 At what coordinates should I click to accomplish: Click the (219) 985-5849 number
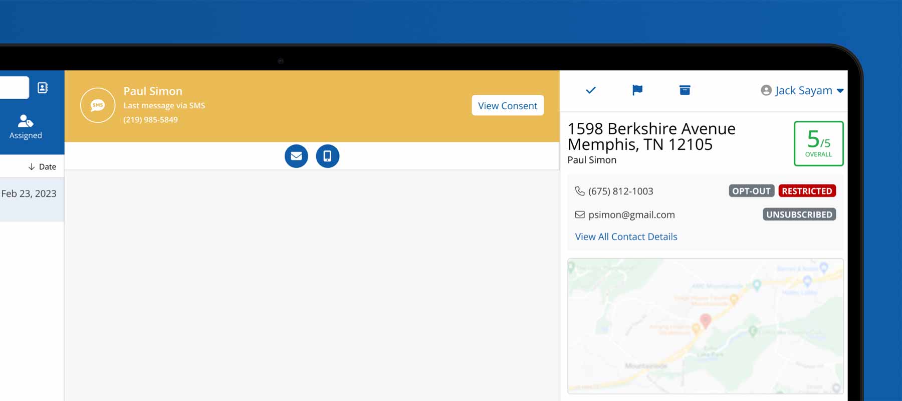point(150,120)
